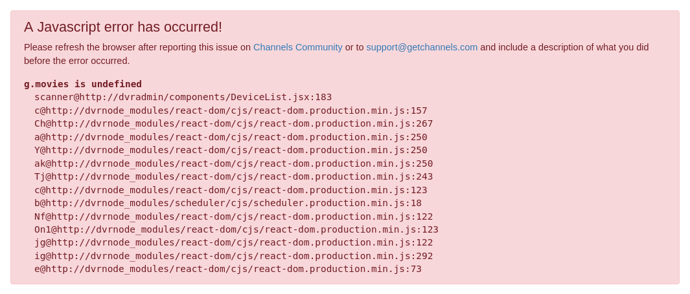The height and width of the screenshot is (294, 690).
Task: Open the Channels Community link
Action: (x=297, y=47)
